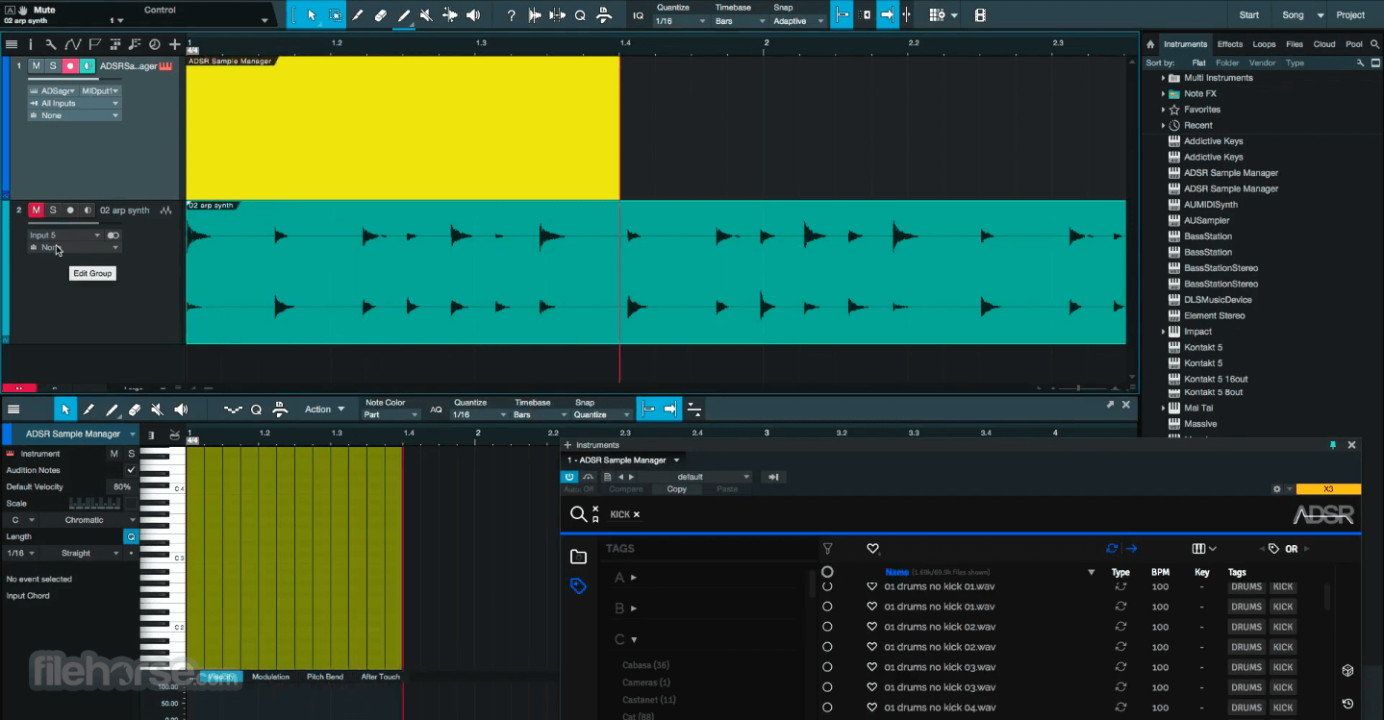The height and width of the screenshot is (720, 1384).
Task: Open the Song page
Action: point(1294,15)
